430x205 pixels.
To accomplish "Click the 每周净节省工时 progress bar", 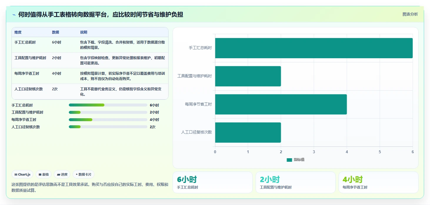I will 108,120.
